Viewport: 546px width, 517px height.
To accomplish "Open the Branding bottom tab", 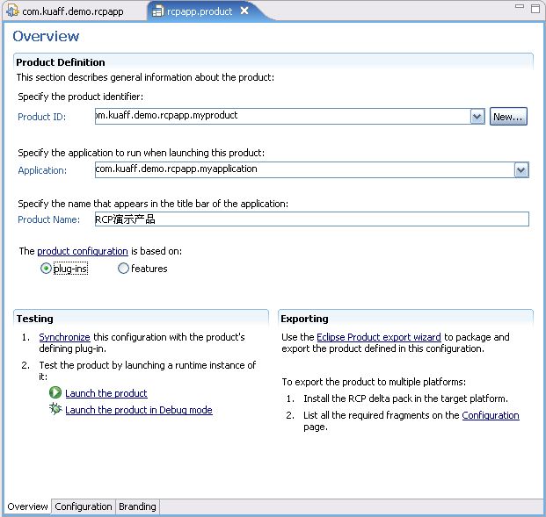I will point(137,506).
